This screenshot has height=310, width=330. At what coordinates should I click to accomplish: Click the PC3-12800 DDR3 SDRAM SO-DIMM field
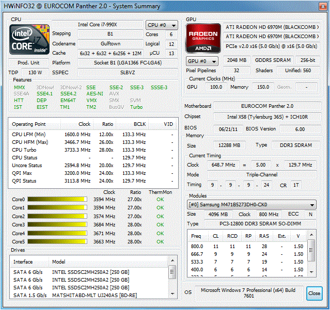pos(260,224)
